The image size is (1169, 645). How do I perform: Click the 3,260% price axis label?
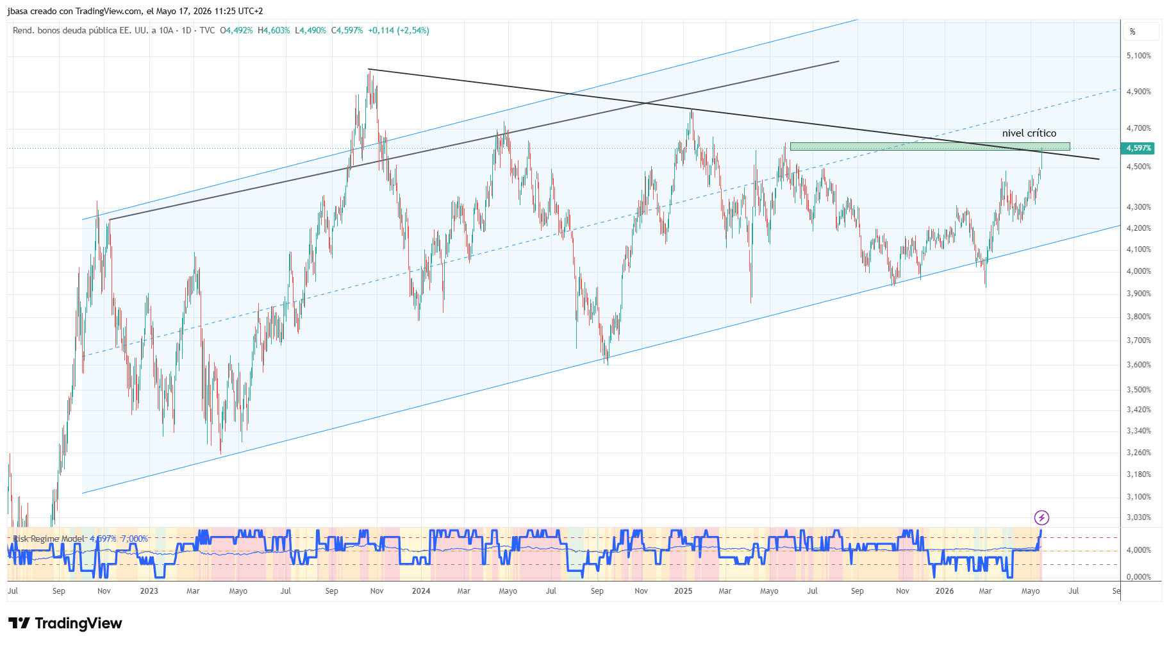coord(1139,453)
